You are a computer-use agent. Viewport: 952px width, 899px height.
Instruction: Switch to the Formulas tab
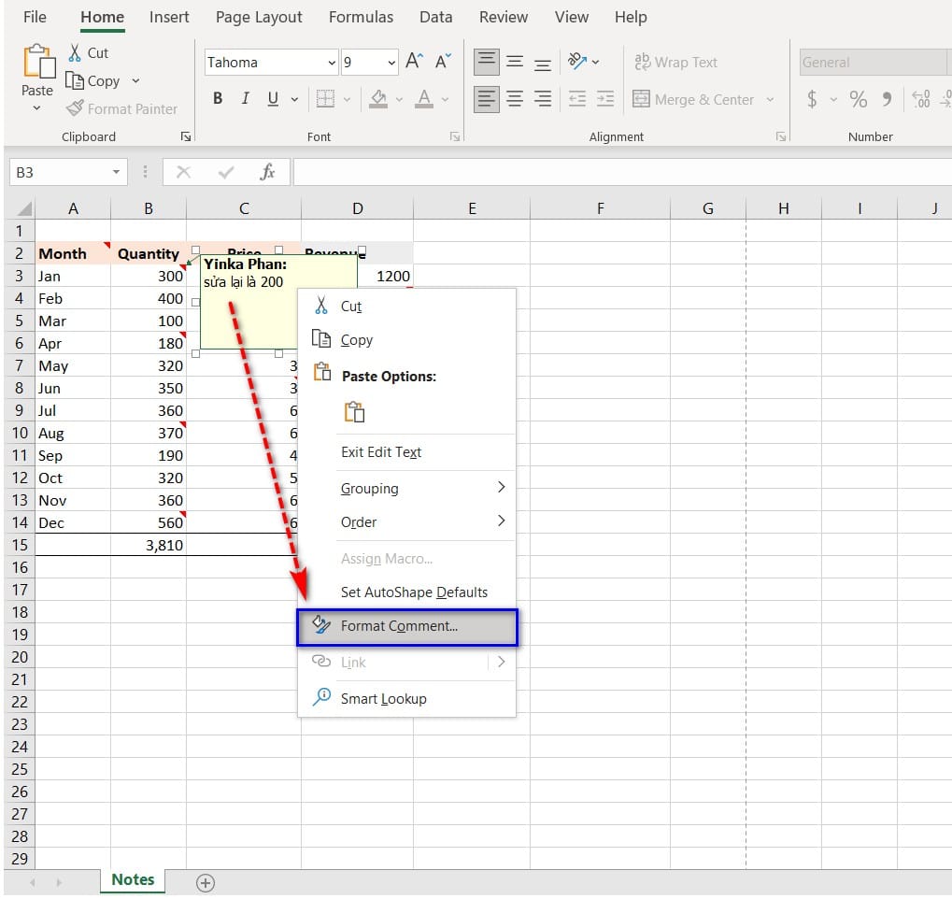point(361,17)
